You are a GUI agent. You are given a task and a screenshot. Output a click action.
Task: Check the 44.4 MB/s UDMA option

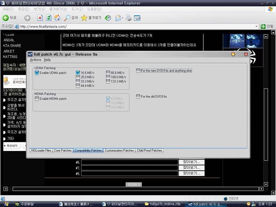click(x=78, y=86)
